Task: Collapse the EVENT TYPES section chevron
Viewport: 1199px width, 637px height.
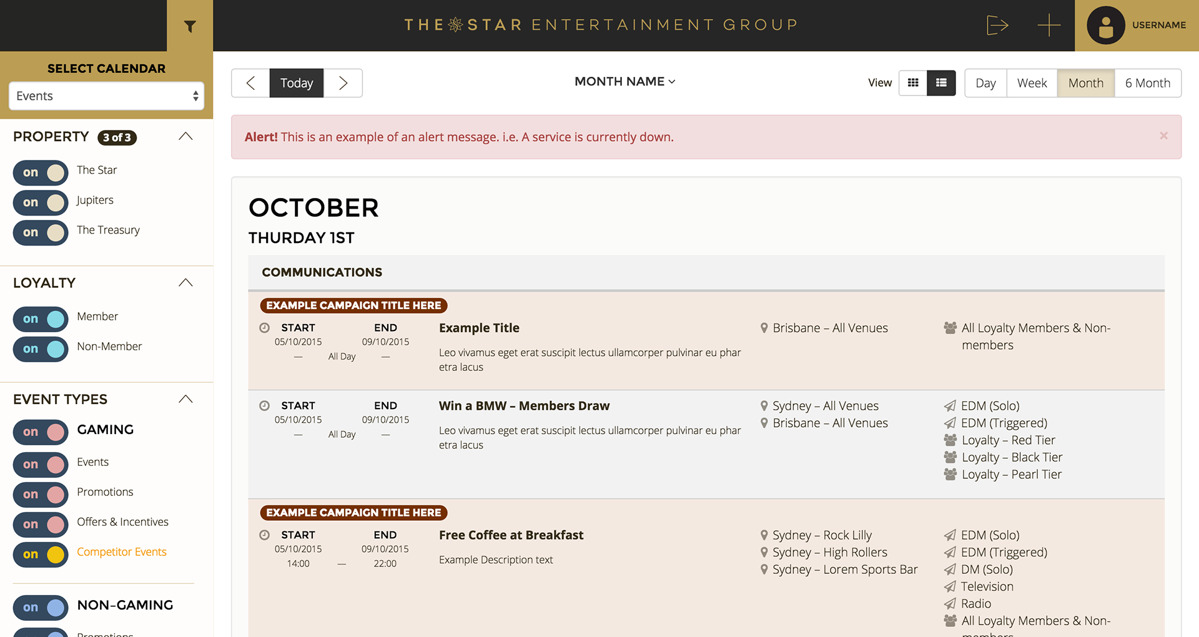Action: coord(185,399)
